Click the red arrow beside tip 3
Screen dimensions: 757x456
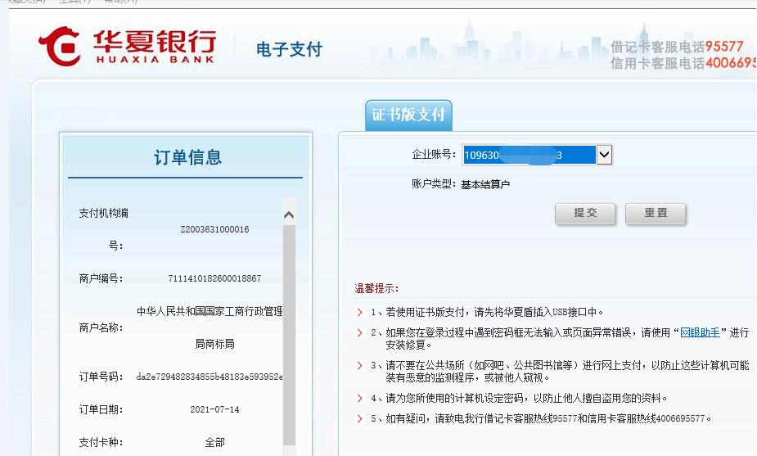[359, 366]
